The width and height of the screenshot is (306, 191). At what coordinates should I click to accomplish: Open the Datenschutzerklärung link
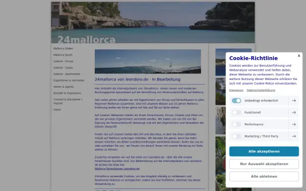pyautogui.click(x=261, y=90)
